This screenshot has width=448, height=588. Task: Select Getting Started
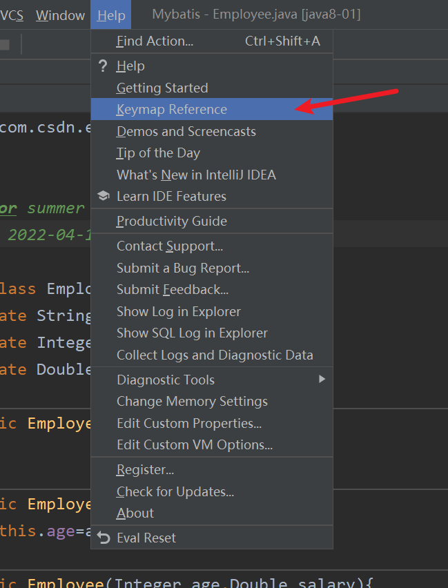click(162, 88)
